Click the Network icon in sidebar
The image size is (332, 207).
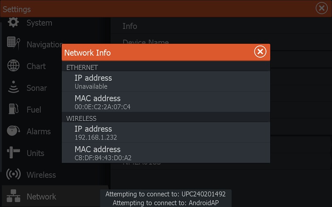click(x=13, y=196)
